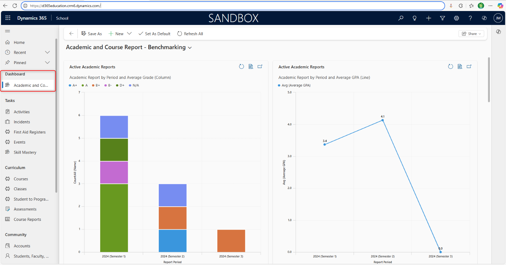Click the advanced find filter icon

pyautogui.click(x=442, y=18)
